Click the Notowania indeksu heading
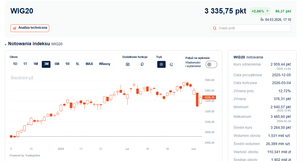Screen dimensions: 303x161 point(29,44)
